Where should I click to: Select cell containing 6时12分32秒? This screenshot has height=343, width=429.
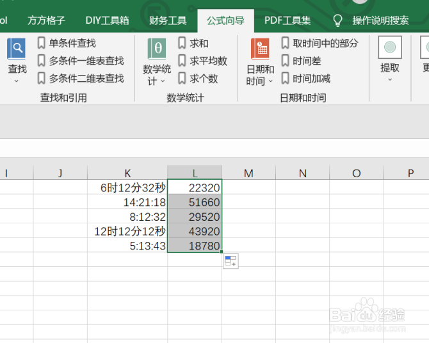[x=127, y=187]
